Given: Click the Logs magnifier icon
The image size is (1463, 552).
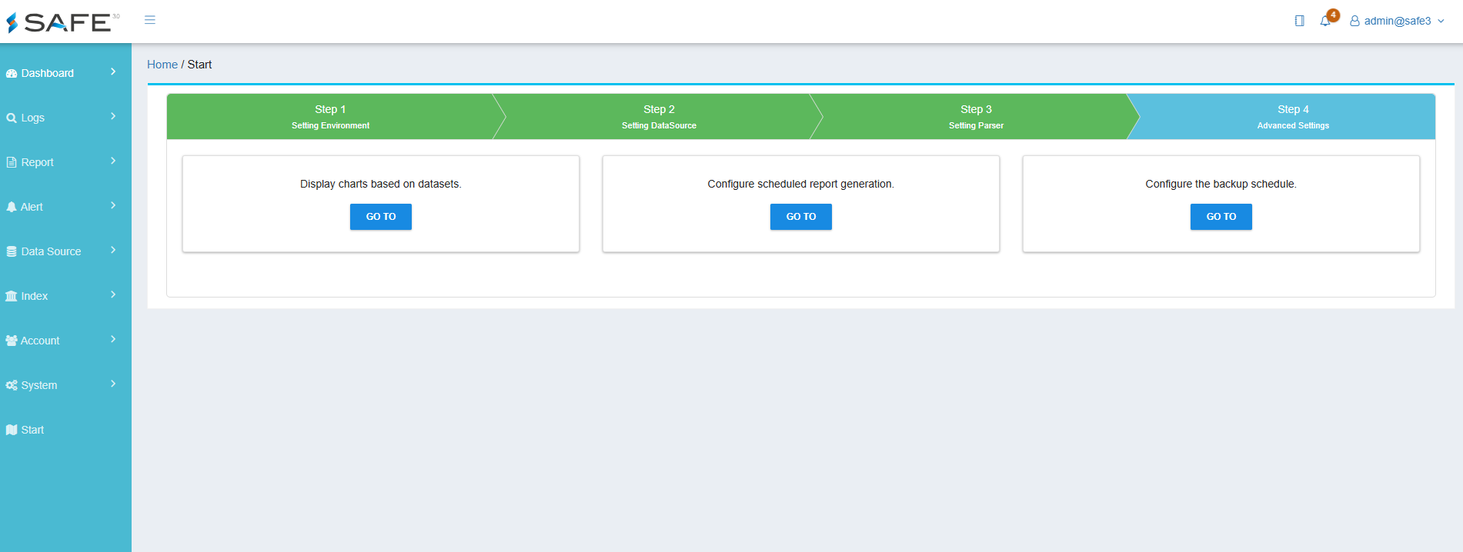Looking at the screenshot, I should (x=12, y=118).
